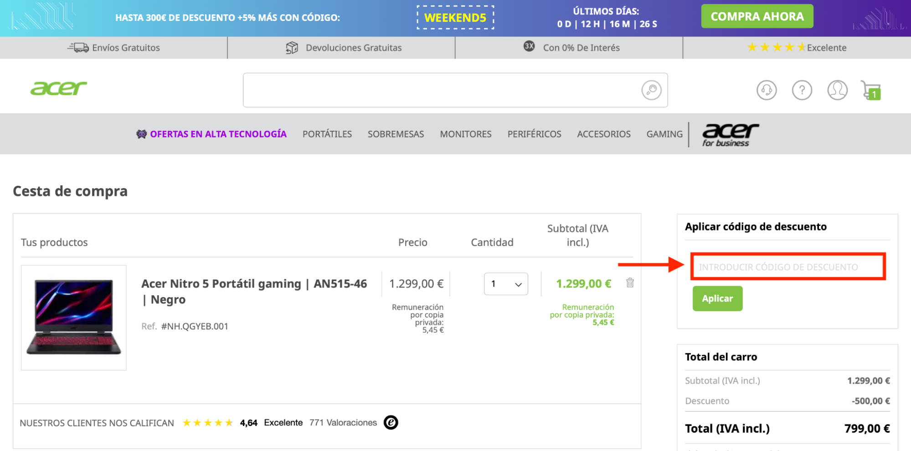Click the 3X interest-free icon
This screenshot has width=911, height=451.
[x=529, y=46]
